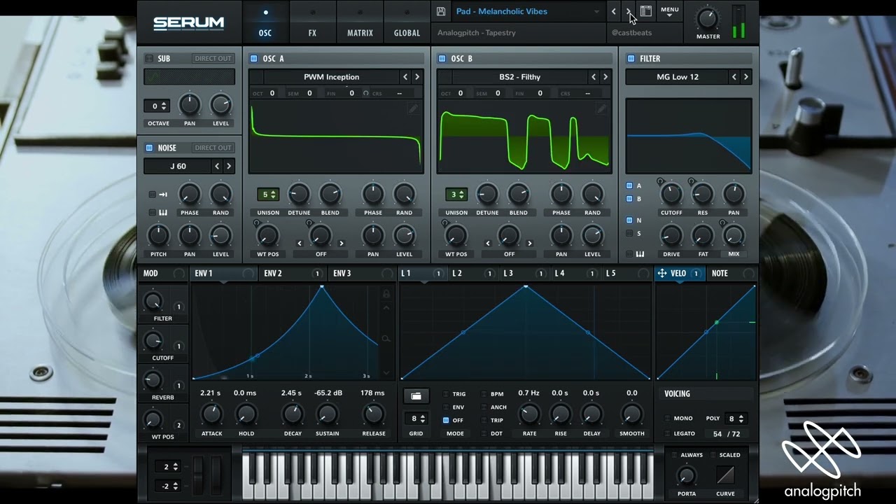
Task: Click the filter response display
Action: click(x=689, y=136)
